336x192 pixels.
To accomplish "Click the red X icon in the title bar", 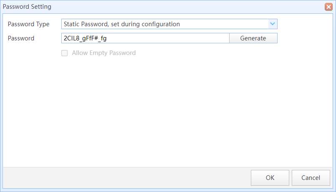I will [328, 7].
